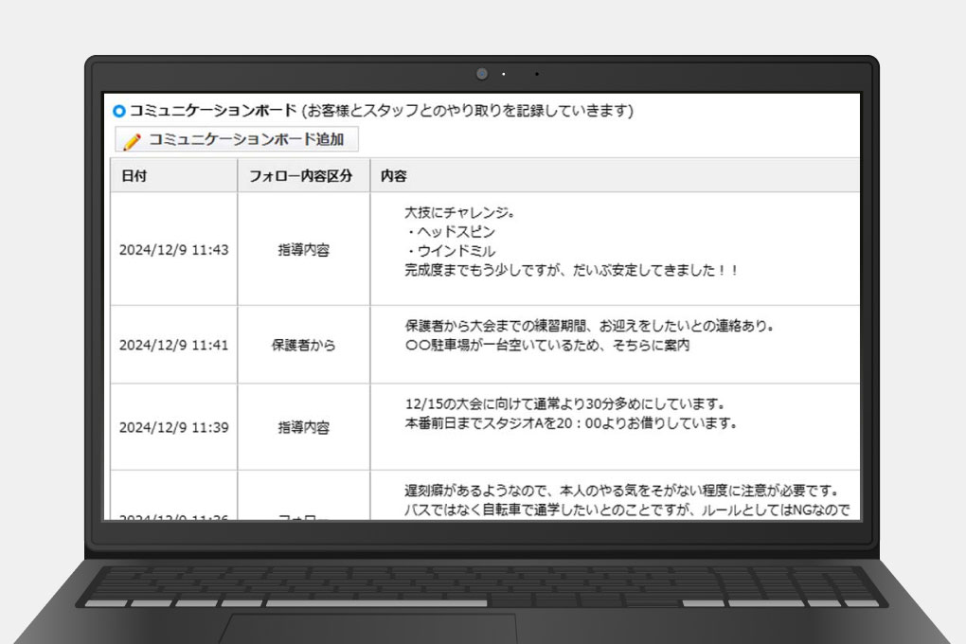Click the 大技にチャレンジ text line
The height and width of the screenshot is (644, 966).
pos(458,212)
